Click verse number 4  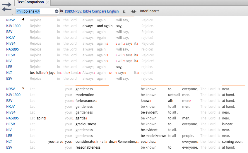pos(23,19)
